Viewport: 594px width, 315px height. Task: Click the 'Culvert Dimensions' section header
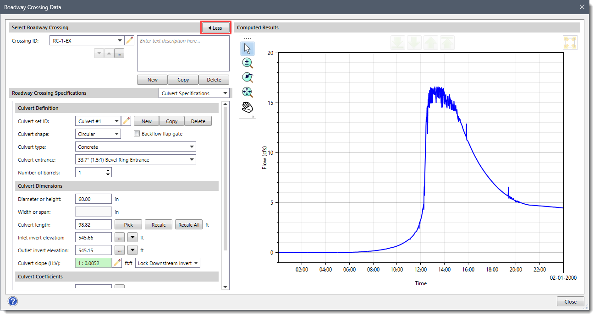pos(117,186)
